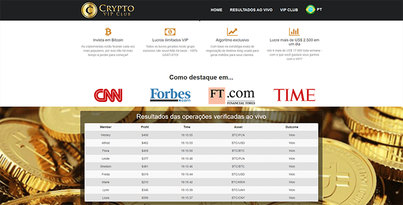403x205 pixels.
Task: Click the rising chart algorithm icon
Action: 232,32
